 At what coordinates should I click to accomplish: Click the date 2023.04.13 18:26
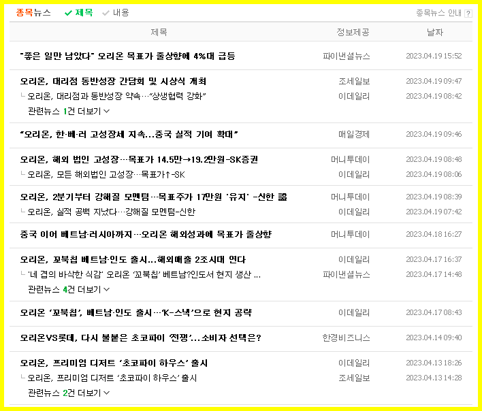pyautogui.click(x=434, y=363)
